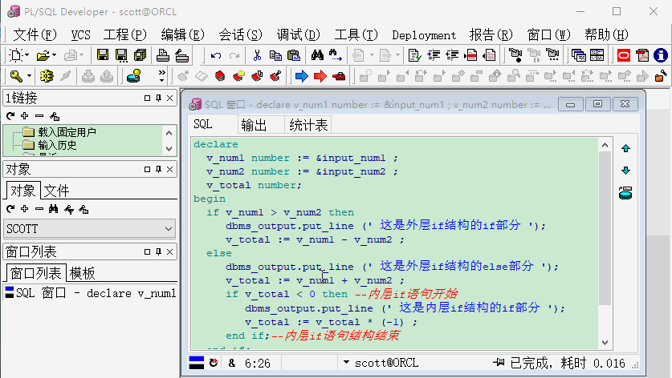
Task: Click the Find binoculars icon
Action: 317,54
